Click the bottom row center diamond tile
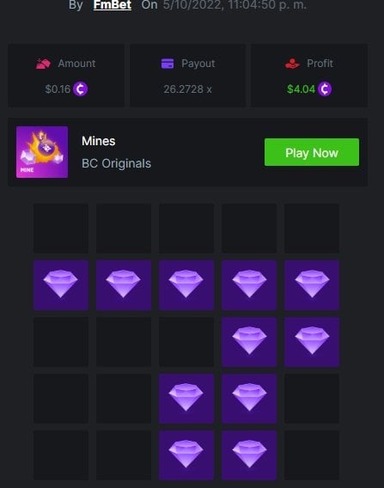Viewport: 384px width, 488px height. tap(186, 455)
